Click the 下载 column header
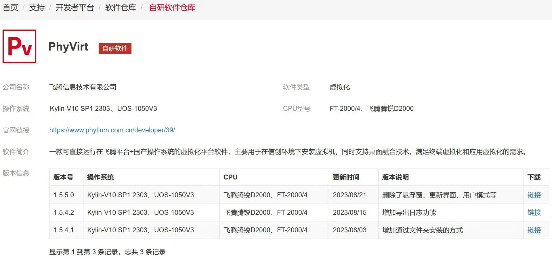 tap(536, 177)
